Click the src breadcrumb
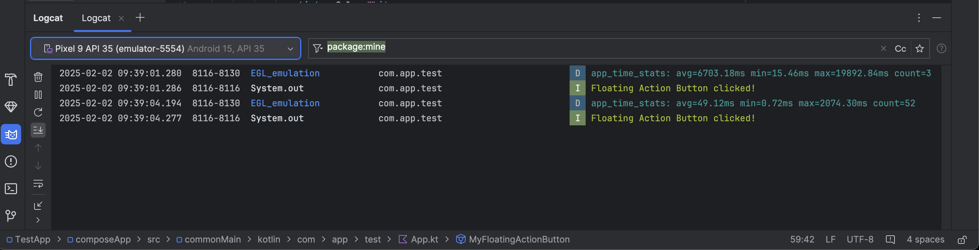Viewport: 979px width, 250px height. pos(153,239)
